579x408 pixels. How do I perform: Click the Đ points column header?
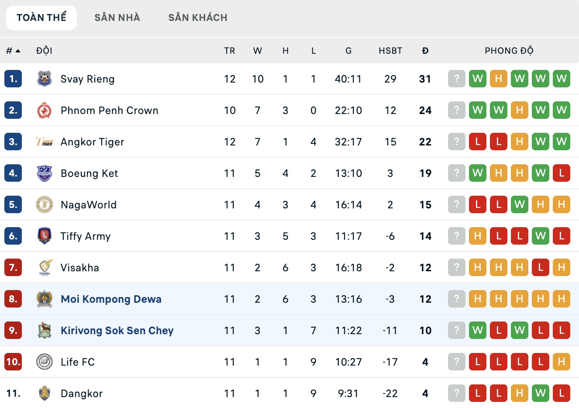[425, 51]
